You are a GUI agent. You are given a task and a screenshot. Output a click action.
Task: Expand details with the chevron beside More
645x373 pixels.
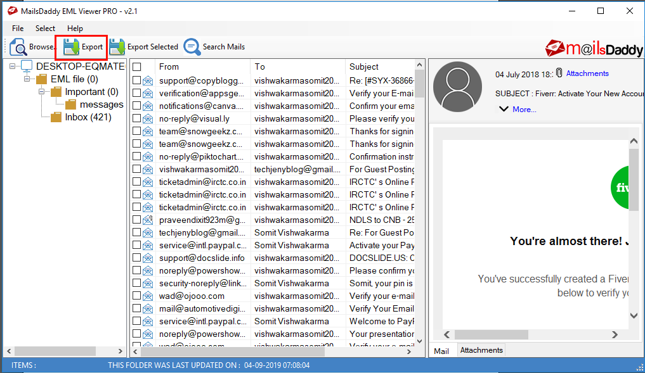click(504, 109)
